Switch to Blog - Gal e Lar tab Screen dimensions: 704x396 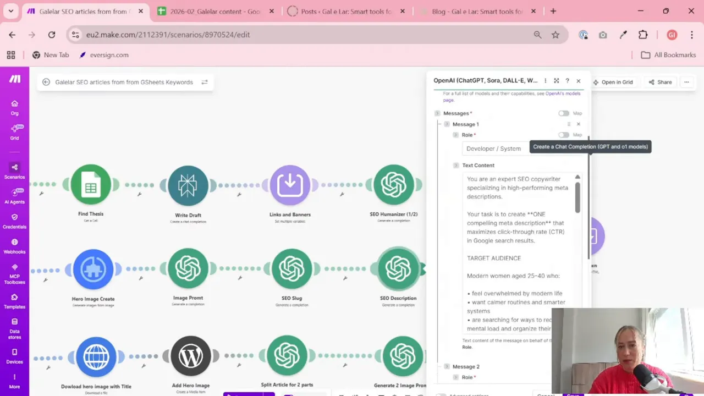[x=477, y=11]
